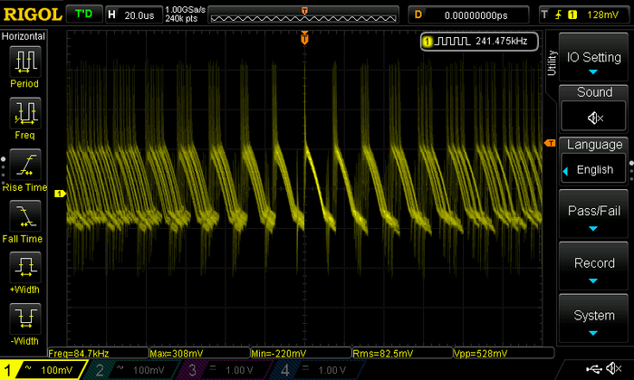Click the USB device status icon

point(593,369)
